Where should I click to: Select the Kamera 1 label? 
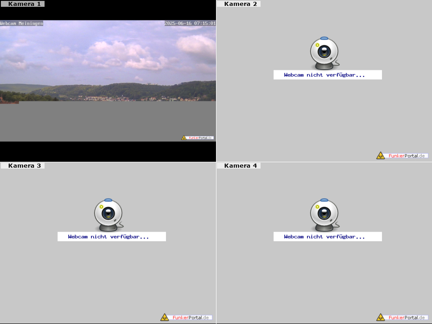[23, 4]
